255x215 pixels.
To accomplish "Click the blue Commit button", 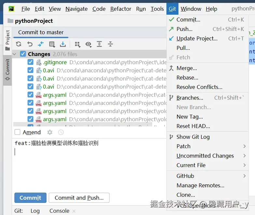I will 30,198.
